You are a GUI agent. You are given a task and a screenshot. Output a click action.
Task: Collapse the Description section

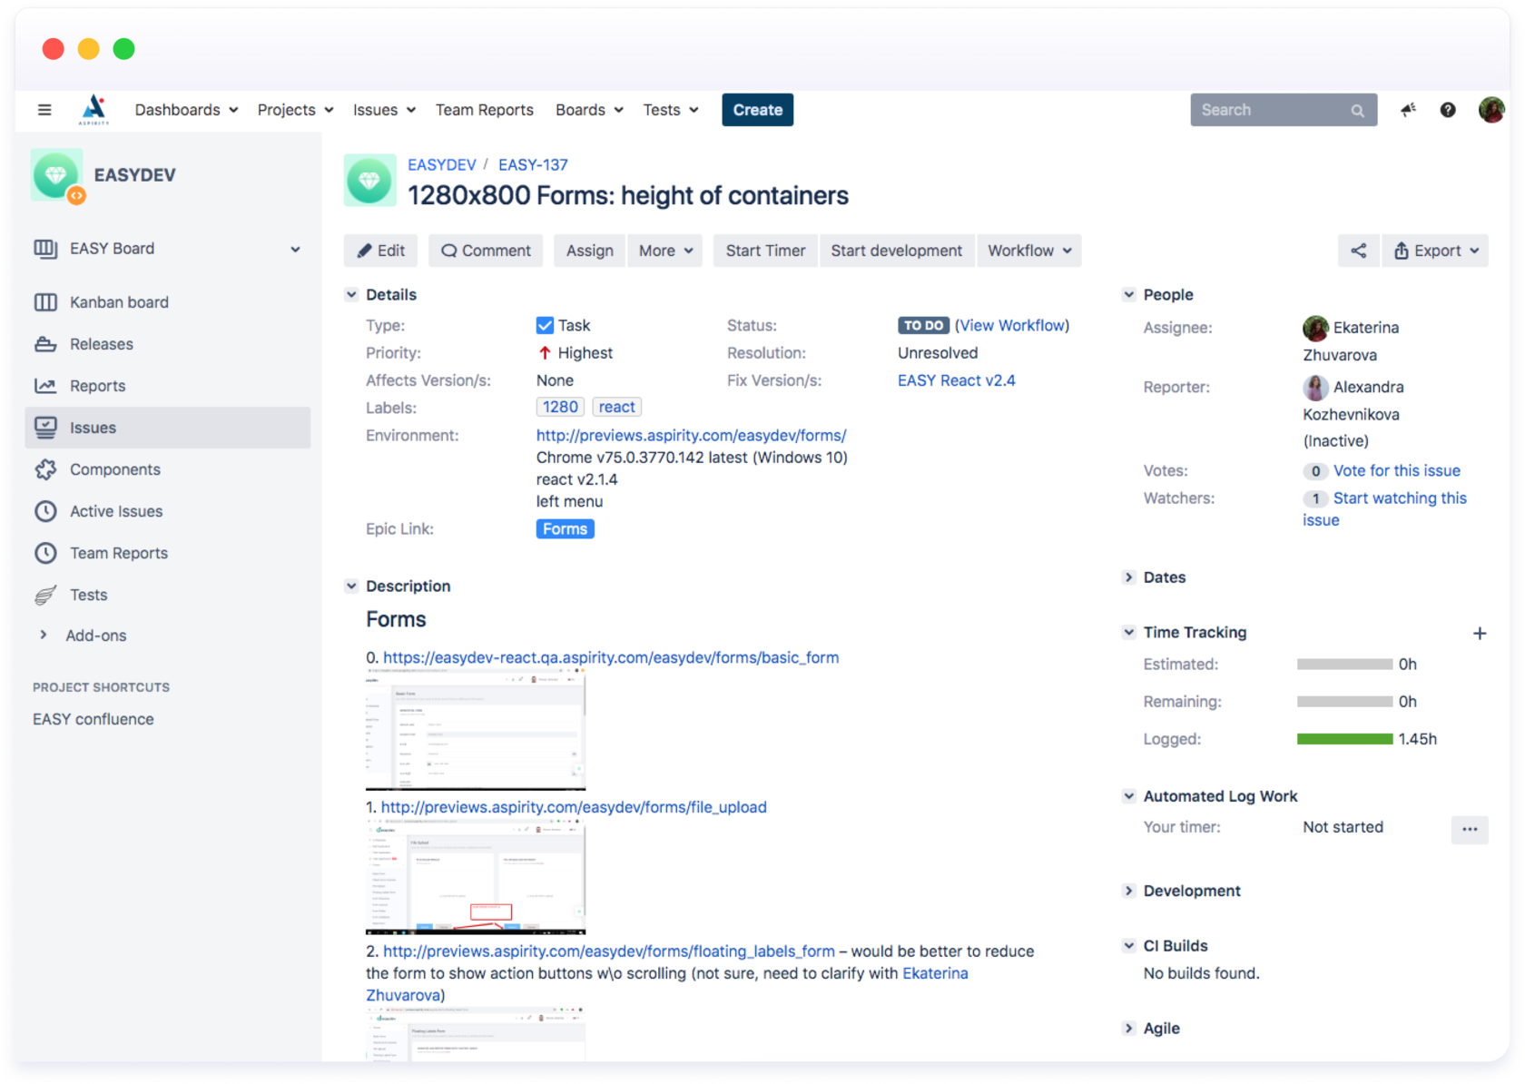tap(351, 586)
